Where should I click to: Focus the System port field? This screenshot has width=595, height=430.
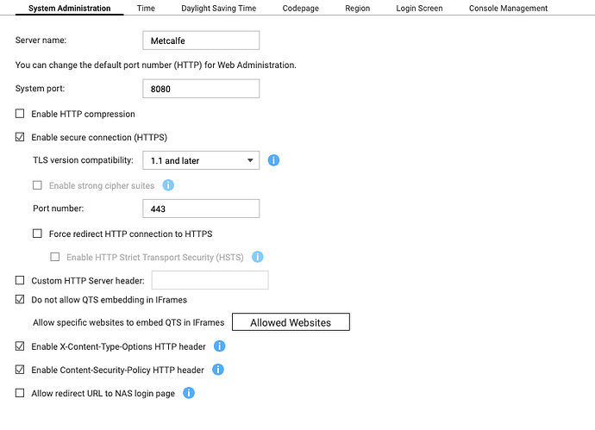[x=200, y=88]
